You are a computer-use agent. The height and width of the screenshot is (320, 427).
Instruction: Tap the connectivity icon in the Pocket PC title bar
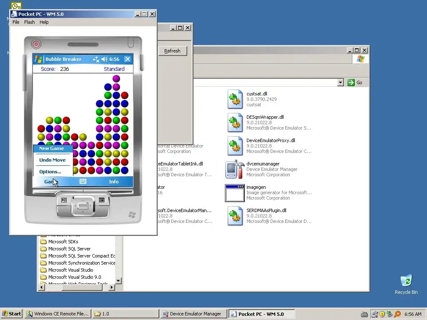[96, 59]
